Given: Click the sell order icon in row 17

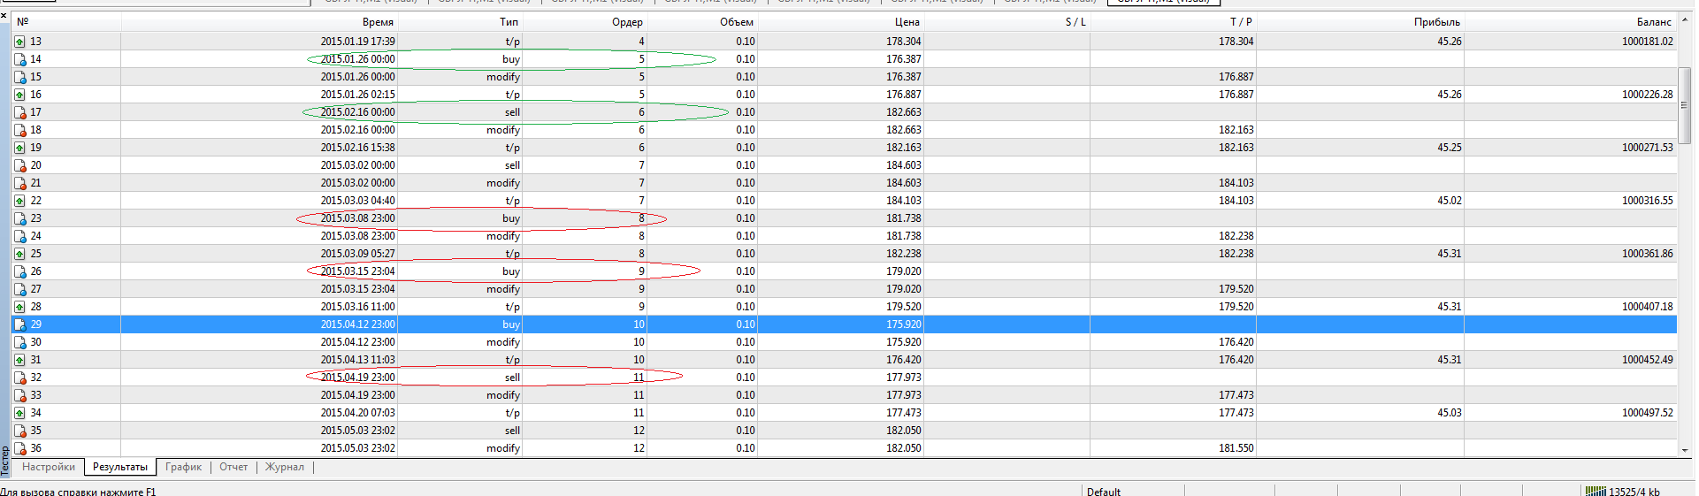Looking at the screenshot, I should pyautogui.click(x=19, y=112).
